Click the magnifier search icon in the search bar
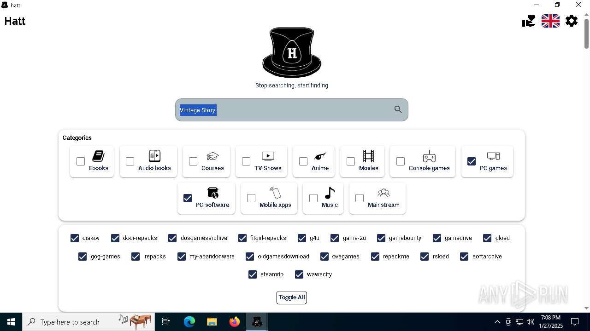Screen dimensions: 590x331 398,109
